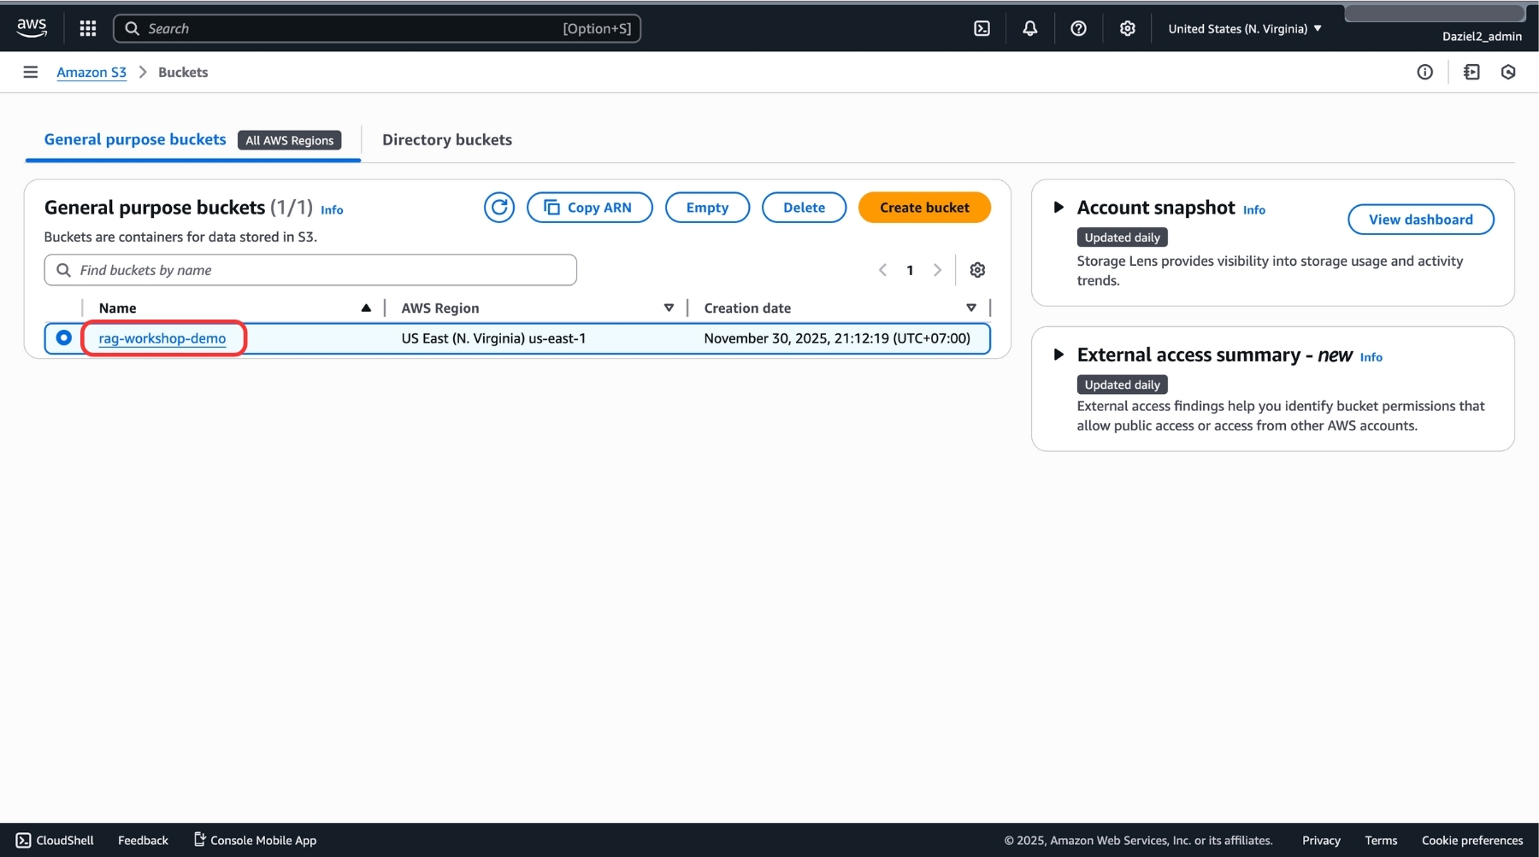This screenshot has width=1539, height=857.
Task: Expand the External access summary section
Action: [1058, 355]
